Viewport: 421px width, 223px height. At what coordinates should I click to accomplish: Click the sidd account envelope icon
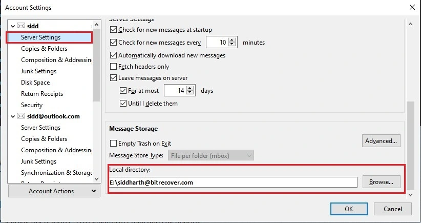point(22,26)
